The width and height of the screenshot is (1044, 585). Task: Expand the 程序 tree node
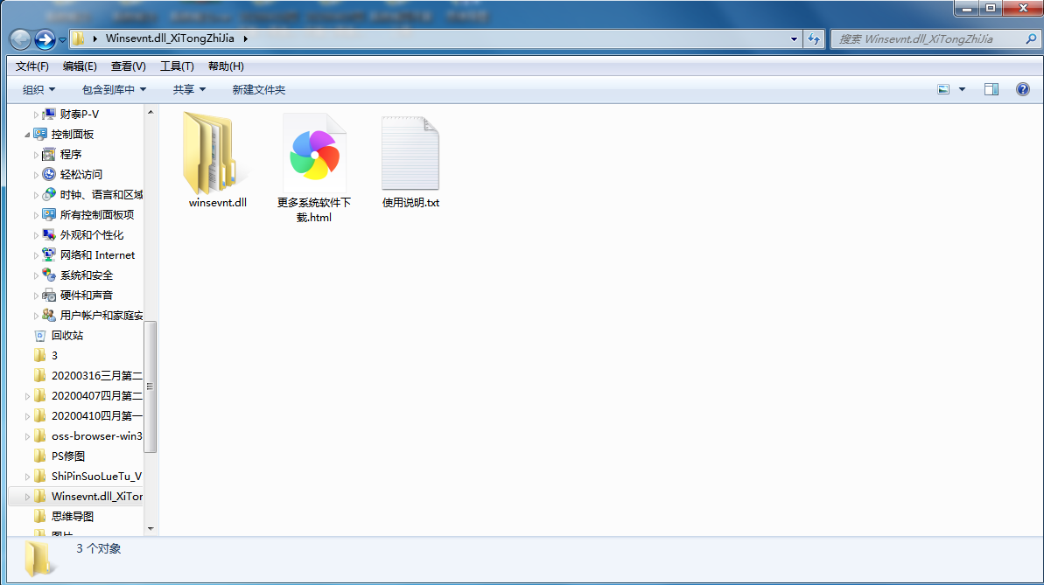click(x=36, y=155)
